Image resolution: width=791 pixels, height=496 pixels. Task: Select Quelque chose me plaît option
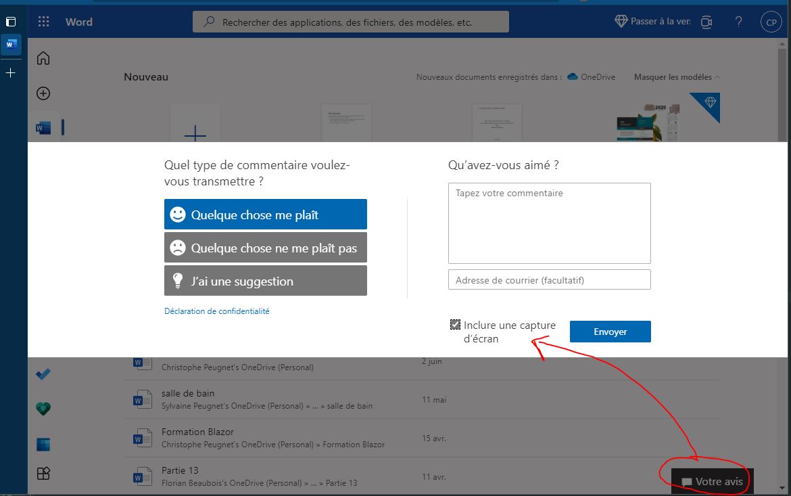click(265, 214)
